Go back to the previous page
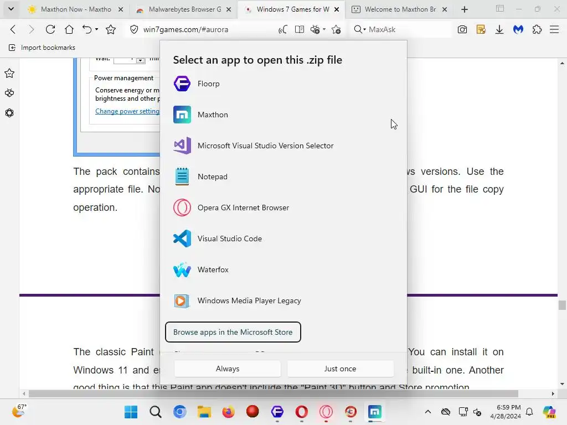Viewport: 567px width, 425px height. (x=13, y=29)
